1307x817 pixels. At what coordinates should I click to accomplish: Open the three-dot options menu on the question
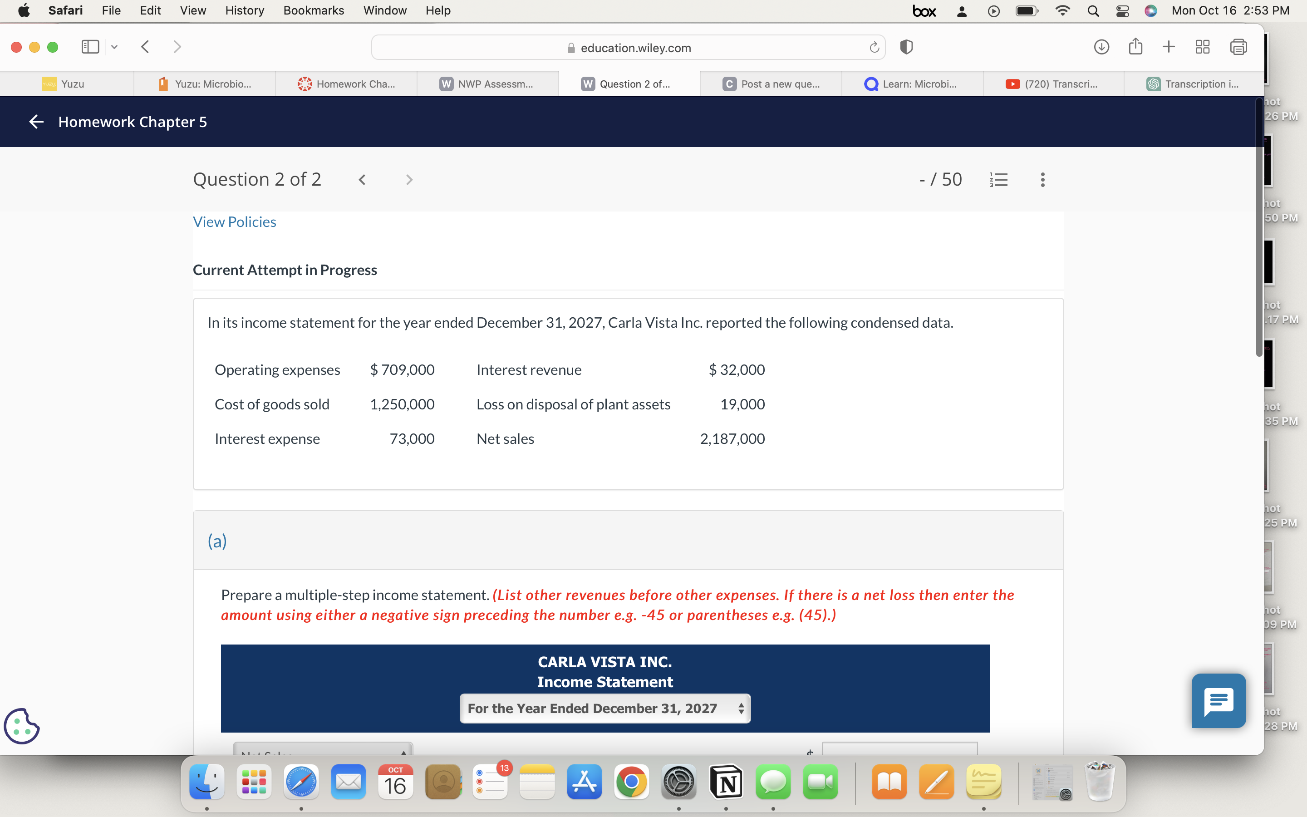pyautogui.click(x=1042, y=179)
